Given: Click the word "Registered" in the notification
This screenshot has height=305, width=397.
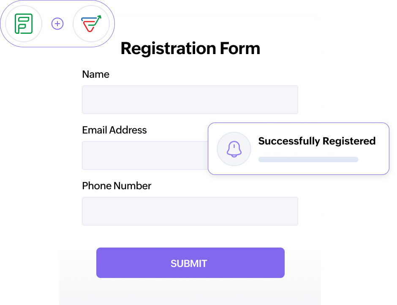Looking at the screenshot, I should click(349, 141).
